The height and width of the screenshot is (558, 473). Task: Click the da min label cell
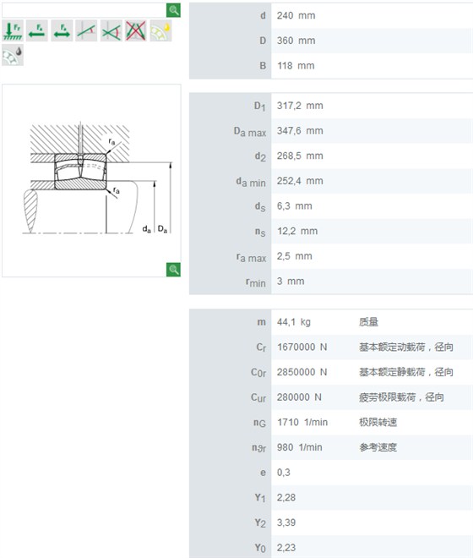(230, 181)
